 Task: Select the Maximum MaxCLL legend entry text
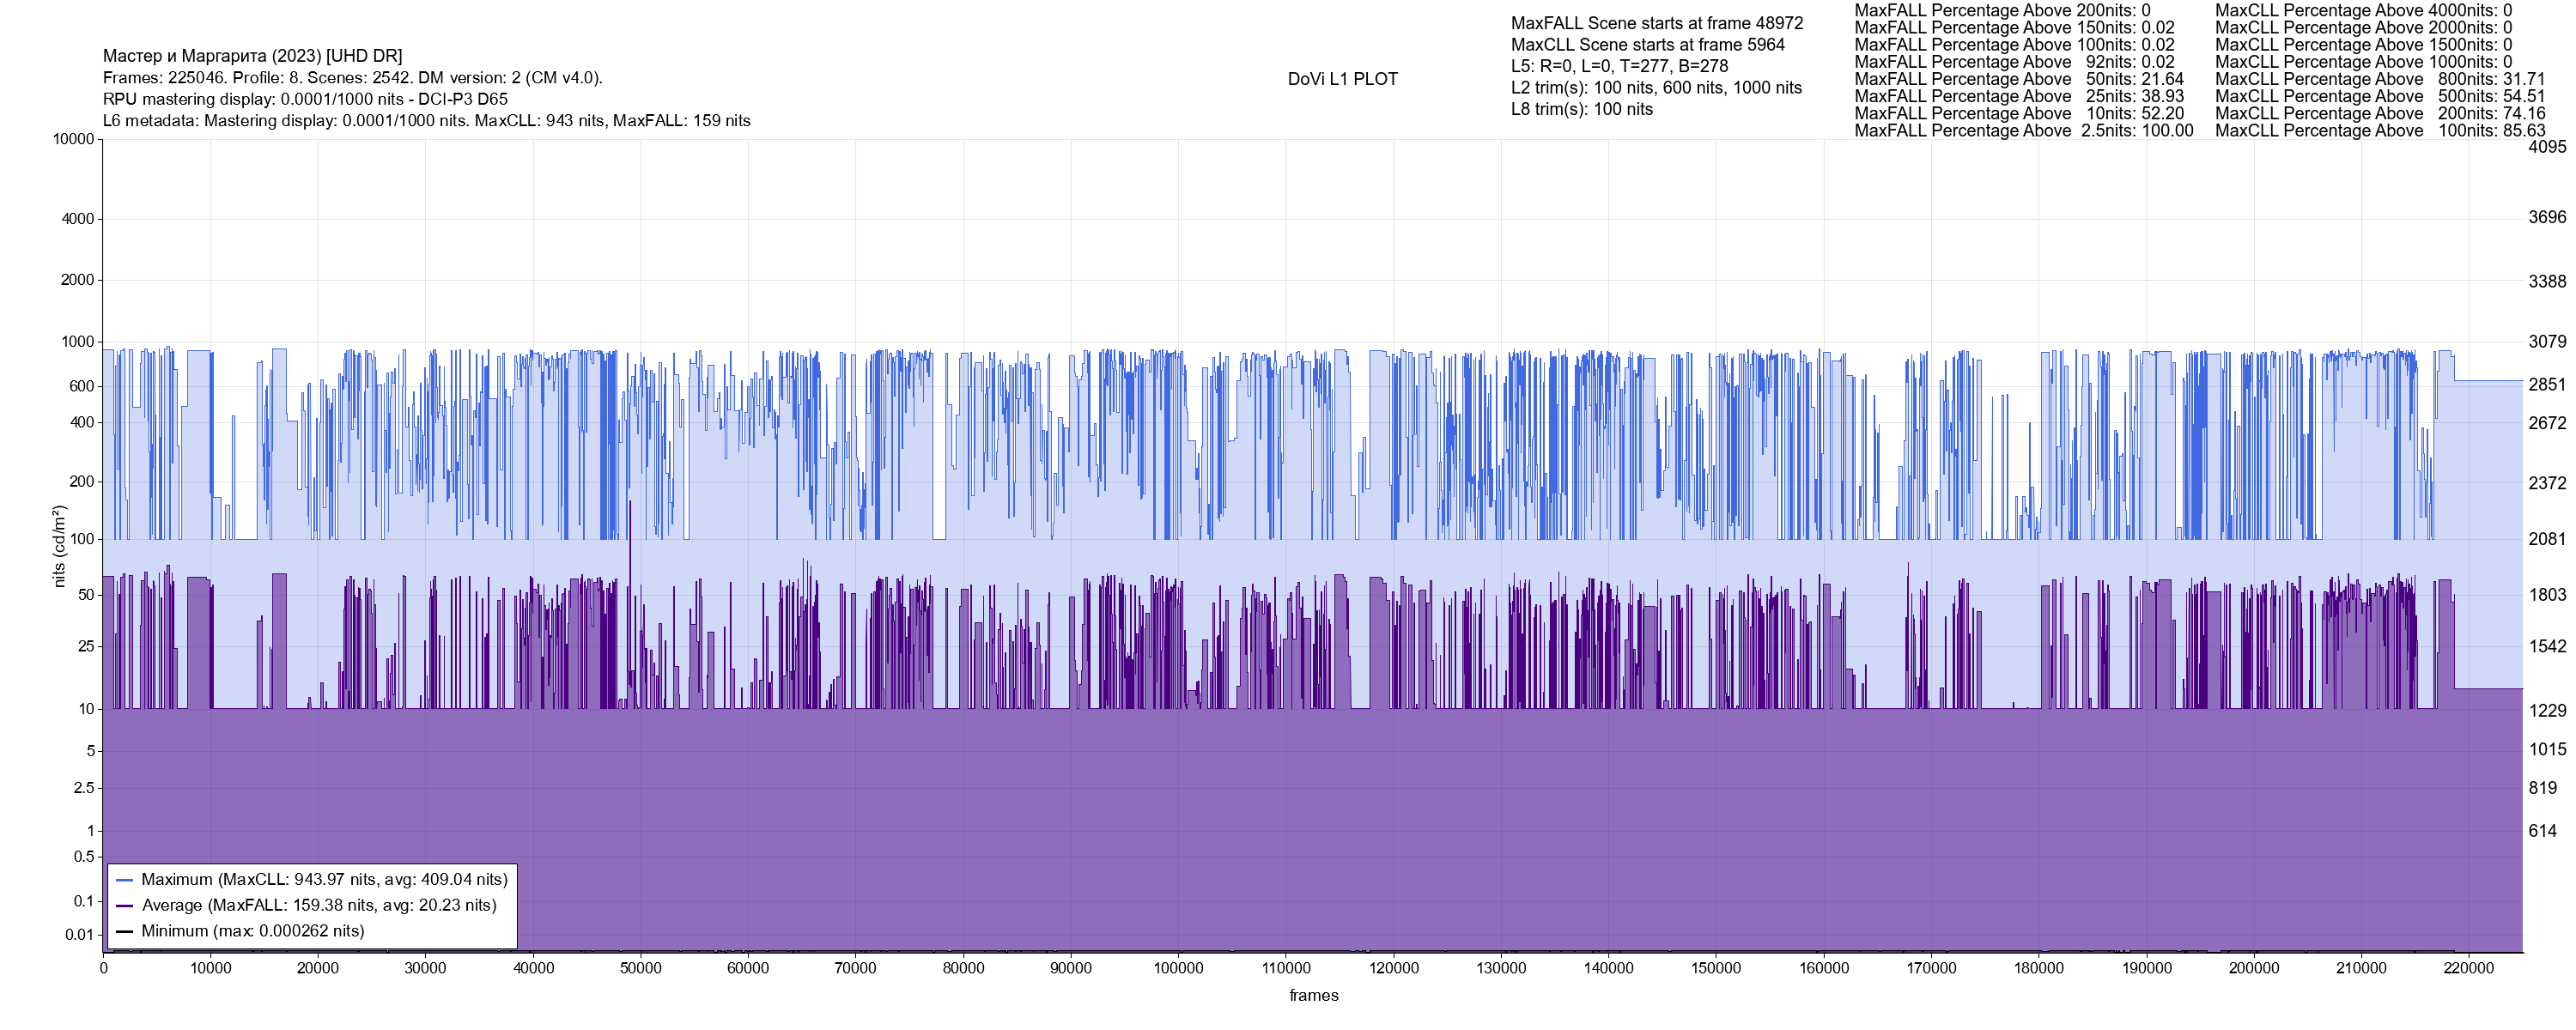point(324,880)
